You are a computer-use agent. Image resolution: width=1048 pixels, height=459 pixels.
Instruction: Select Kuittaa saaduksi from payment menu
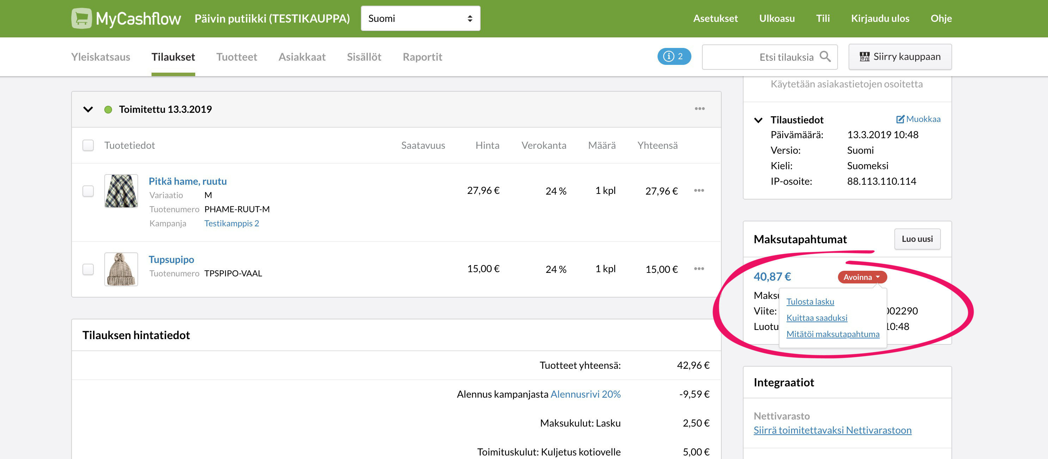point(816,318)
